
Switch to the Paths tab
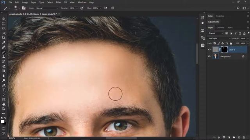point(230,28)
